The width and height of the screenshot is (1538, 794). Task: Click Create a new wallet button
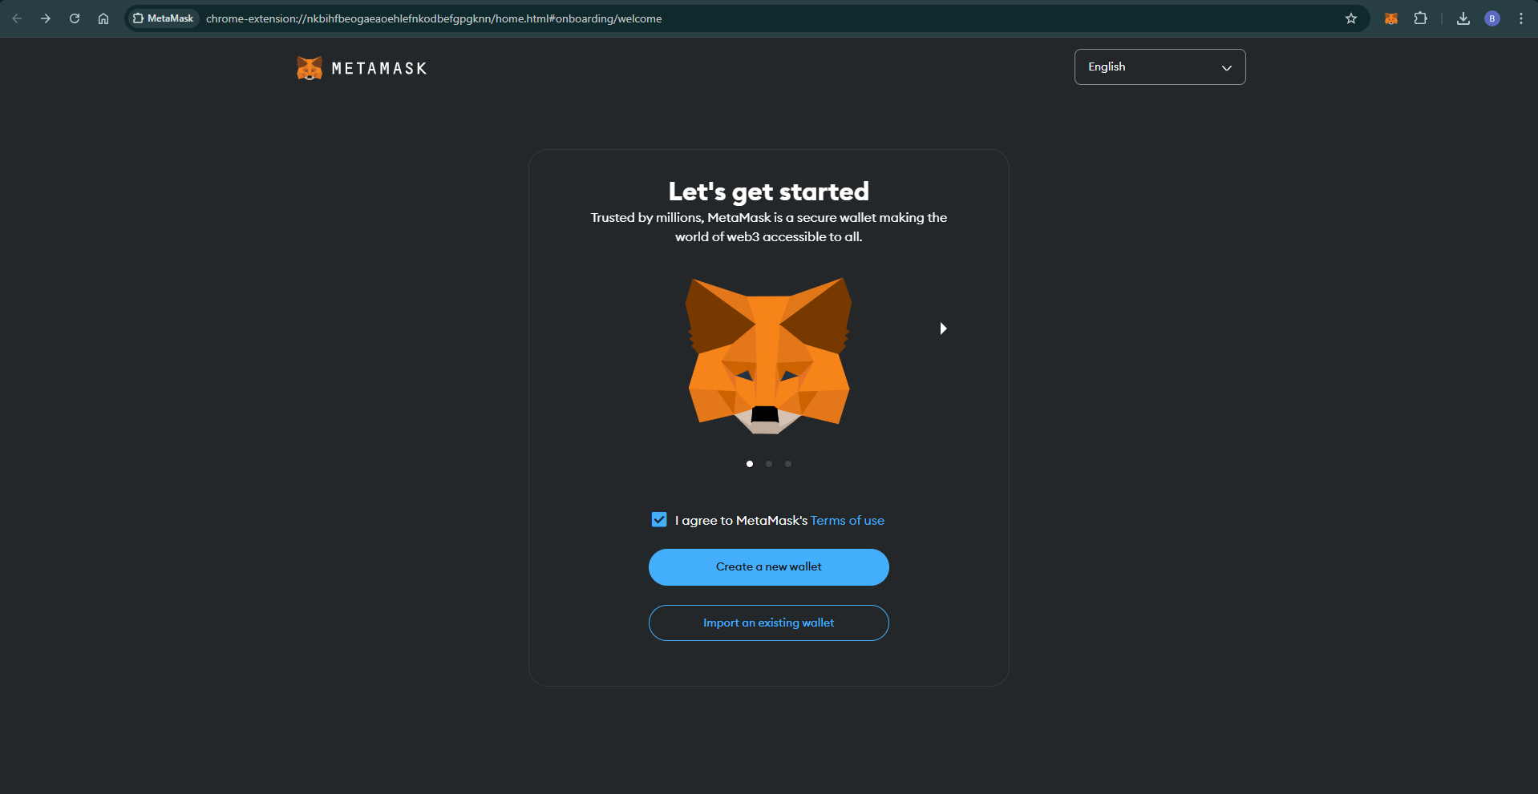(x=768, y=567)
